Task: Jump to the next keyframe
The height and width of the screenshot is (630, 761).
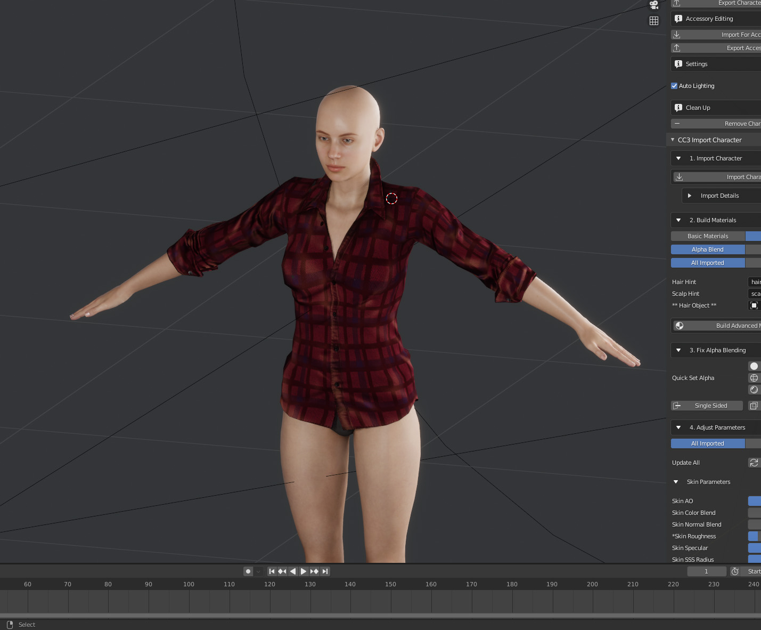Action: [x=314, y=571]
